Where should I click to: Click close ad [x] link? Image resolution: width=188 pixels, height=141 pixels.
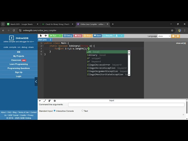[x=181, y=43]
